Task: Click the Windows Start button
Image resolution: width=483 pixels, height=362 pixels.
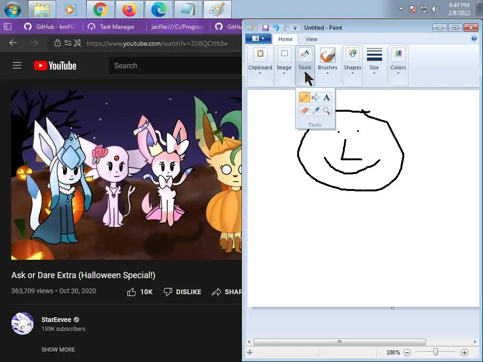Action: pyautogui.click(x=13, y=9)
